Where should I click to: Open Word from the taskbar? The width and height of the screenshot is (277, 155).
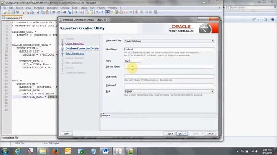(106, 151)
